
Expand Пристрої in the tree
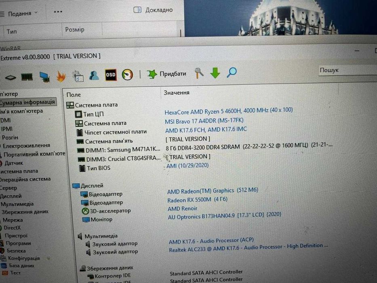click(16, 236)
